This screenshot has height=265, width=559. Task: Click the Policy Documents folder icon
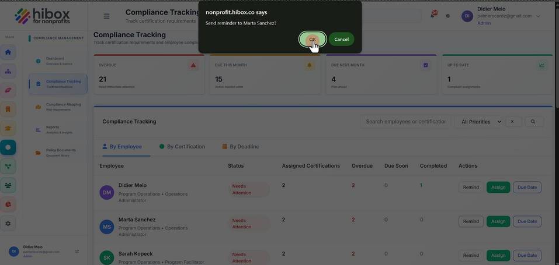[x=38, y=153]
